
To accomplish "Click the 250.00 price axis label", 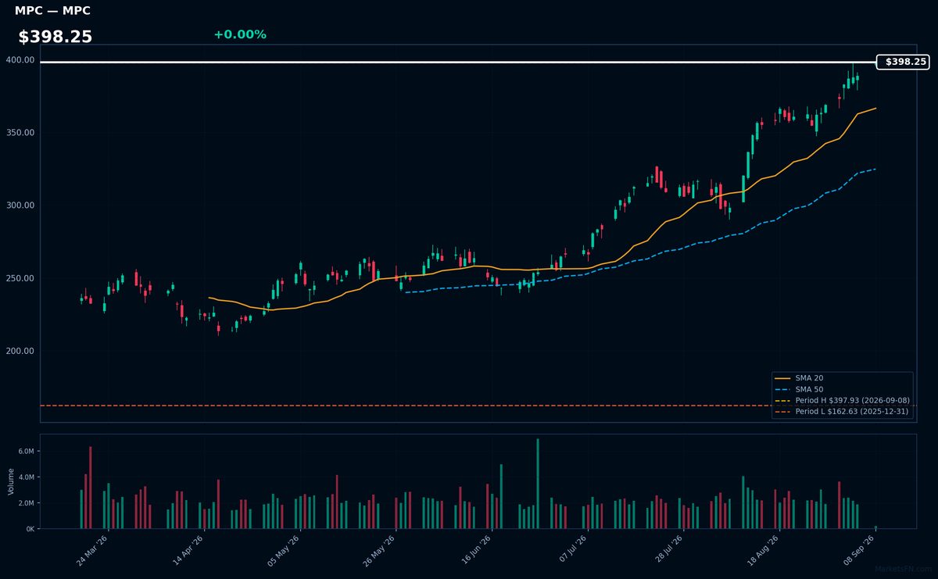I will 20,278.
